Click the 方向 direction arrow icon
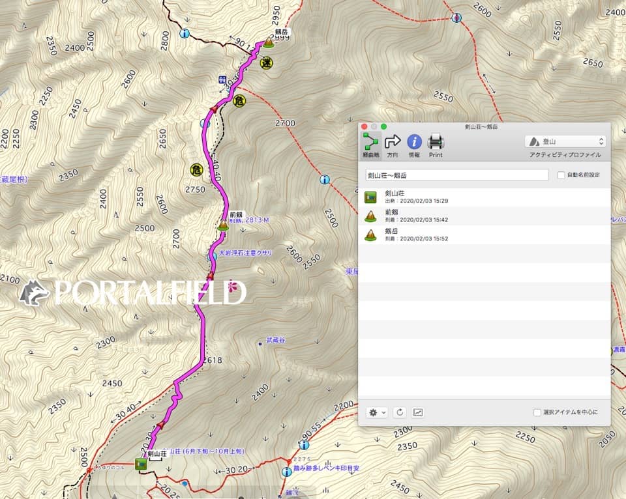 [393, 142]
